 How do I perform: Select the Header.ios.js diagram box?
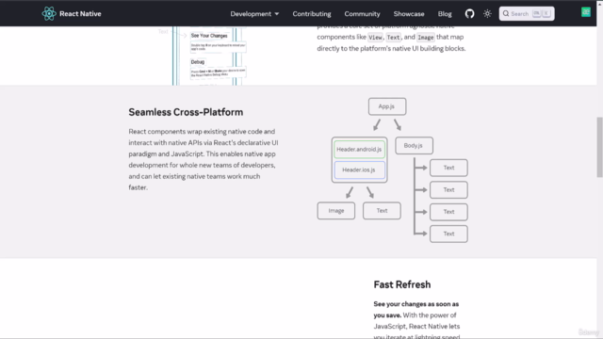pyautogui.click(x=359, y=169)
